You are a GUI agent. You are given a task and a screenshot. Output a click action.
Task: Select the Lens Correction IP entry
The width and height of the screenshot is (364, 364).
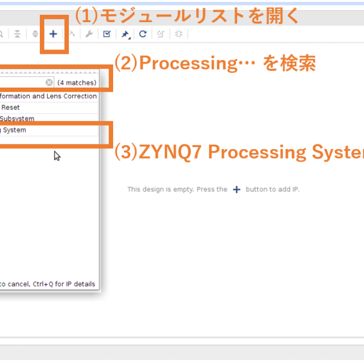[48, 96]
